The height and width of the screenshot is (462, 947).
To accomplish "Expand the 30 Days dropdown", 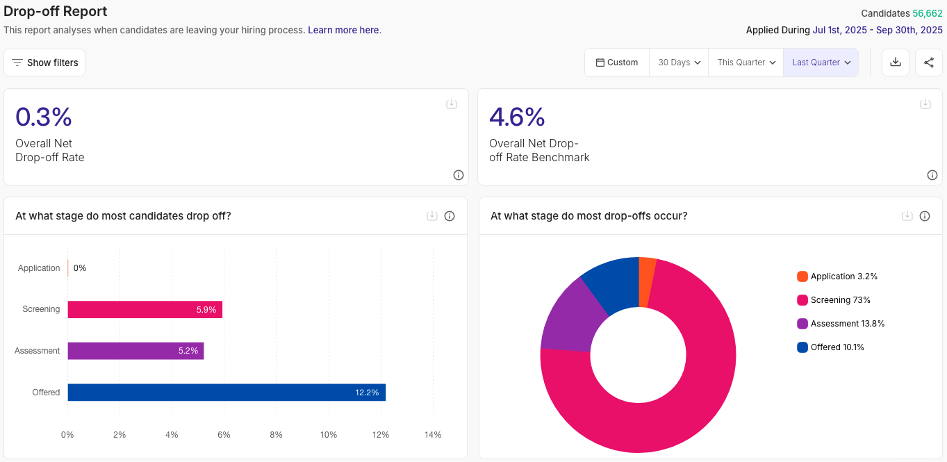I will coord(679,63).
